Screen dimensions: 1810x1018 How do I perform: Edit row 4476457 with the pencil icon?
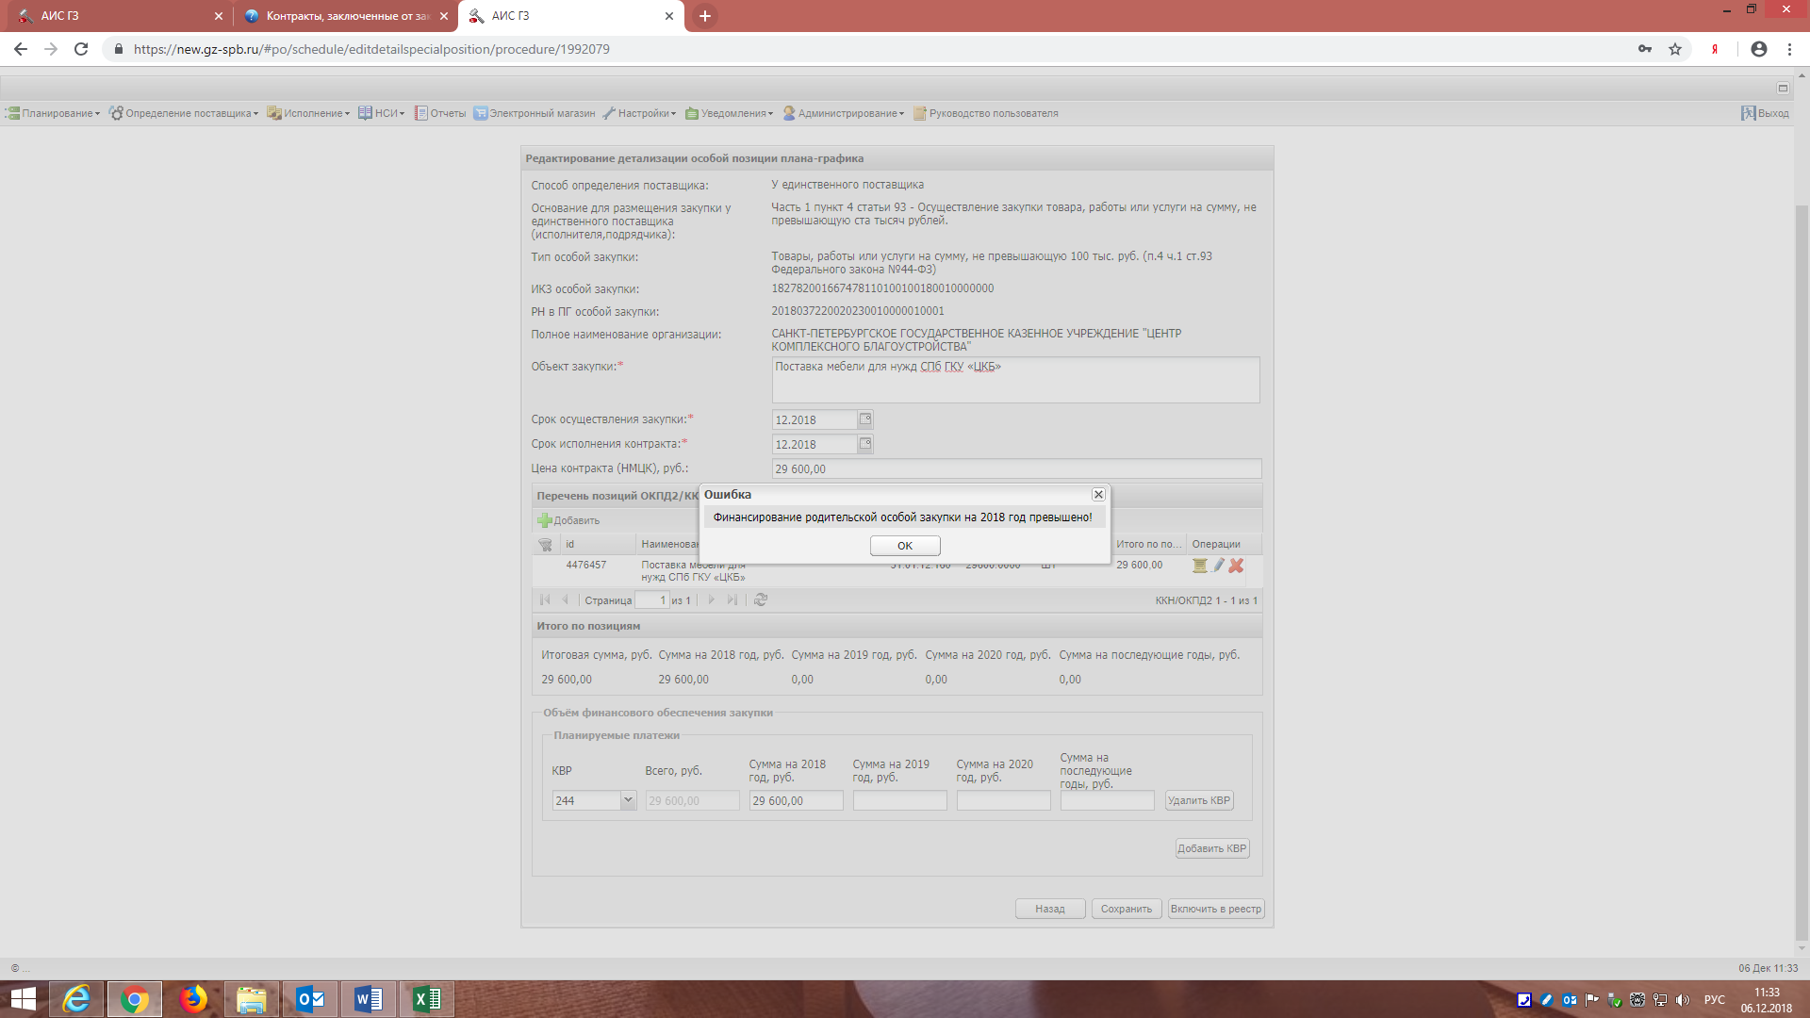(1218, 566)
